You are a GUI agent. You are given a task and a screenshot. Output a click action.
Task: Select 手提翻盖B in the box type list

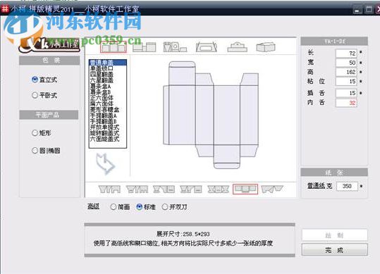pyautogui.click(x=108, y=121)
